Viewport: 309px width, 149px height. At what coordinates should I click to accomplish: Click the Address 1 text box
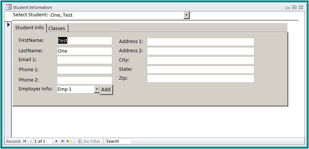[x=200, y=42]
